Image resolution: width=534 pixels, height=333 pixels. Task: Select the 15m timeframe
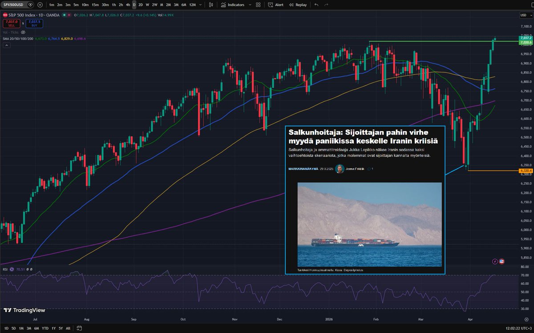click(x=95, y=5)
